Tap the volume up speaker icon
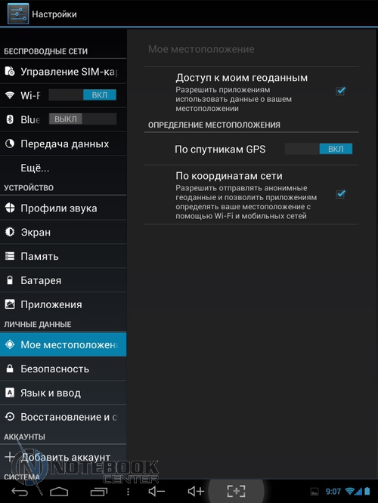 point(196,491)
